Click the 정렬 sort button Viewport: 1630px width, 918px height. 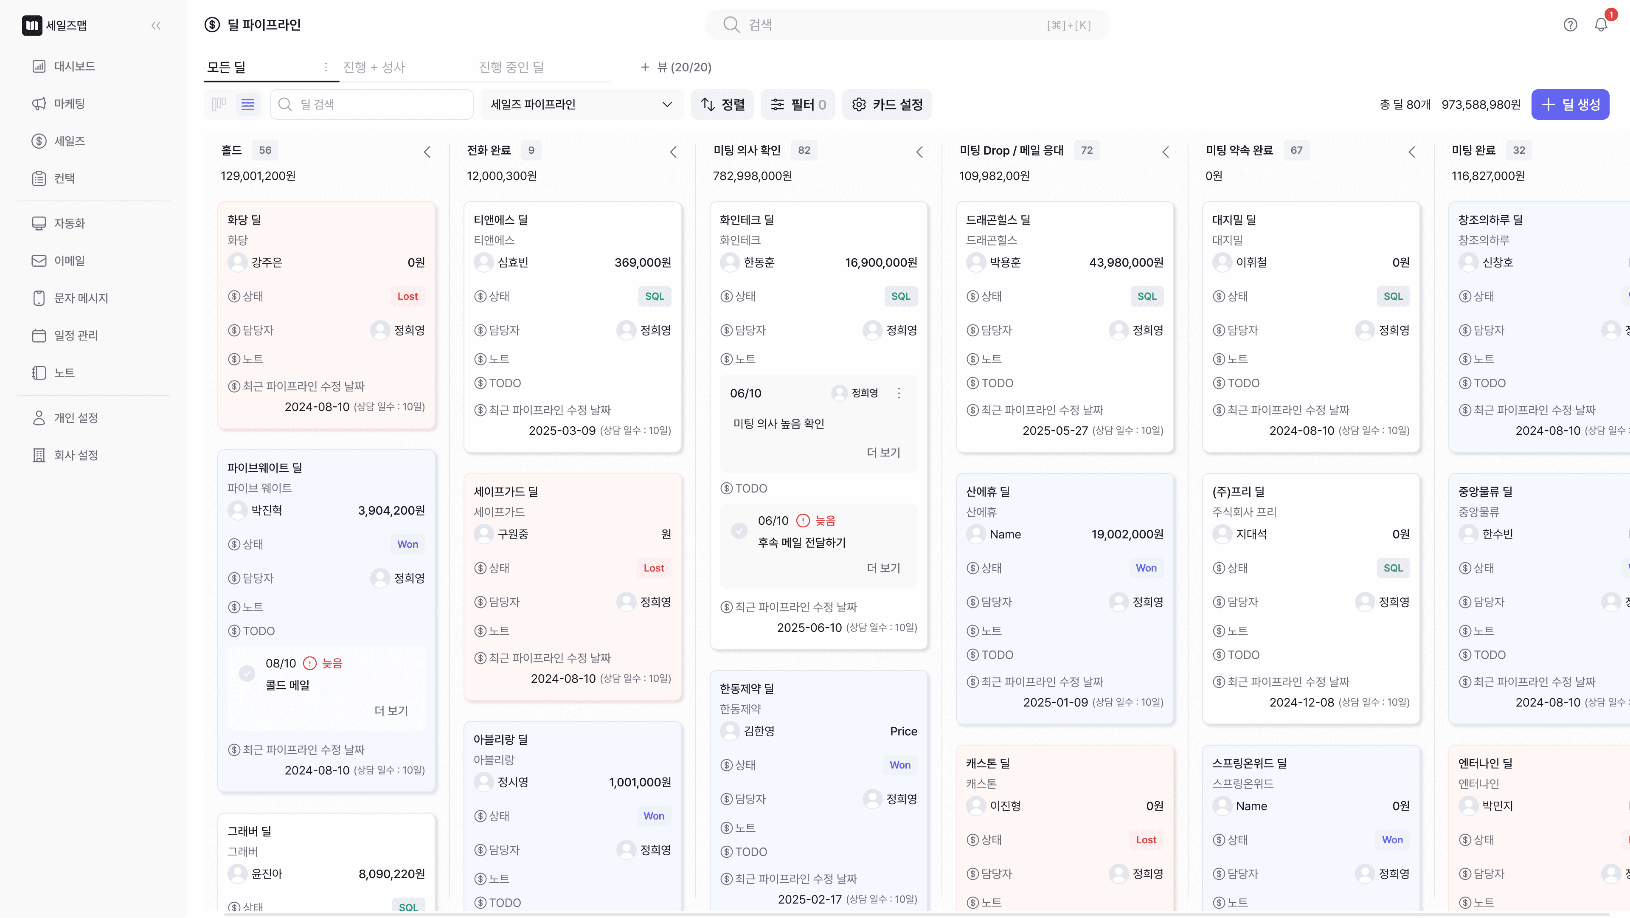click(x=722, y=104)
